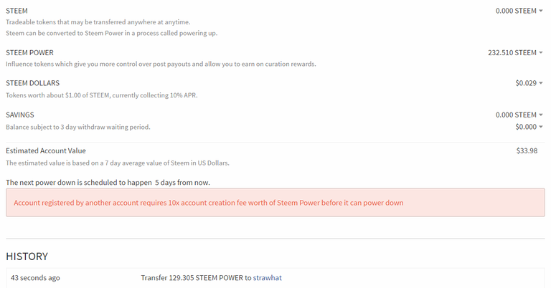
Task: Click the red power down warning message
Action: (209, 203)
